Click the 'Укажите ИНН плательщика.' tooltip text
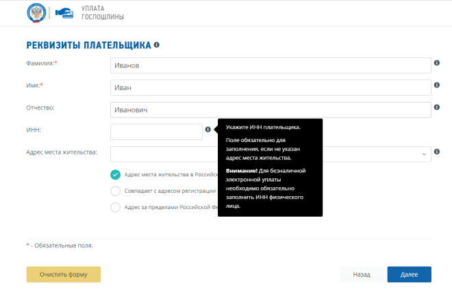Viewport: 452px width, 300px height. click(263, 127)
